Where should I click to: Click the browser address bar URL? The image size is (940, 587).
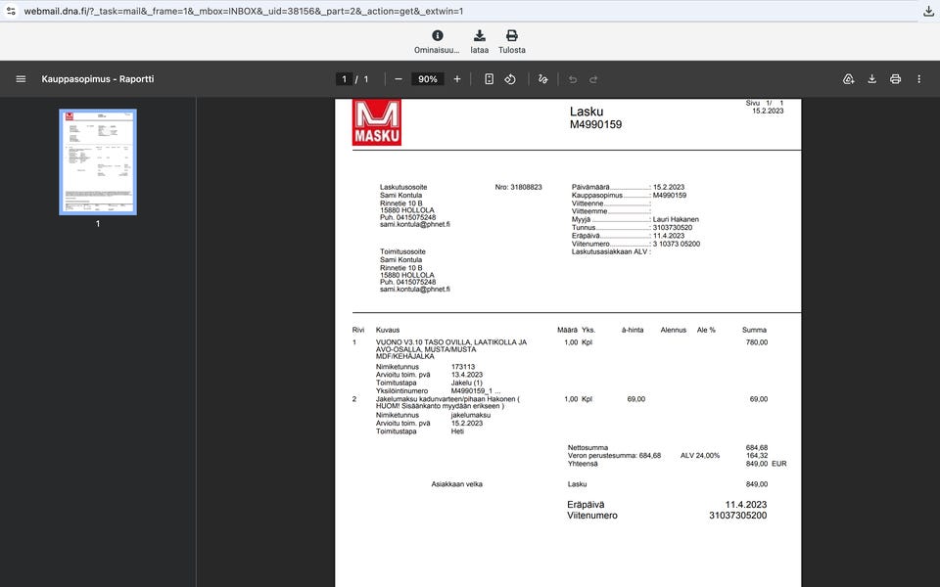point(244,11)
